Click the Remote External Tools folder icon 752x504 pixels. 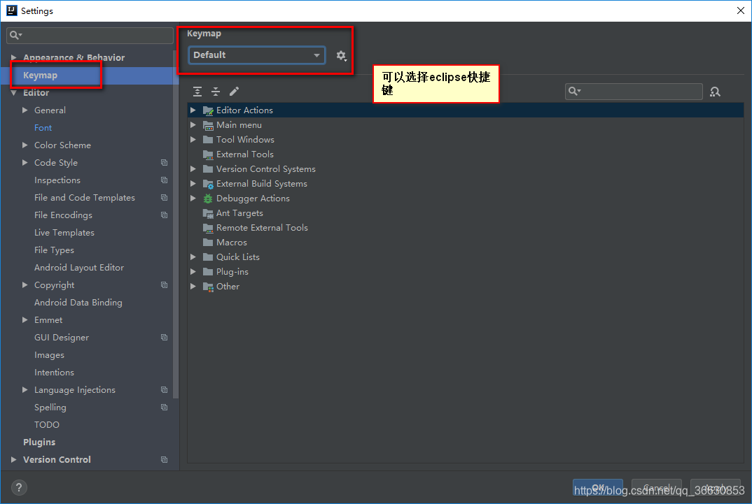[x=208, y=228]
